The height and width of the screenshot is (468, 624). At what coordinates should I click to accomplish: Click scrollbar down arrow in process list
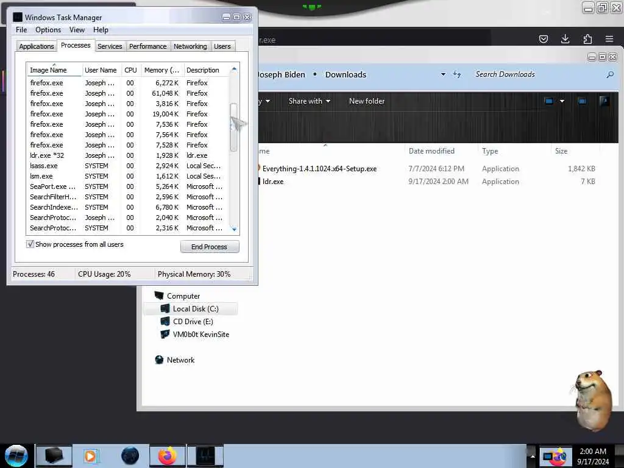tap(234, 229)
